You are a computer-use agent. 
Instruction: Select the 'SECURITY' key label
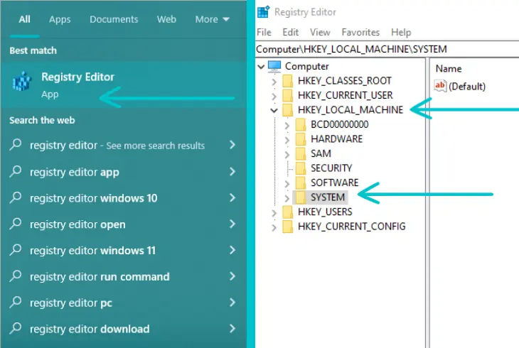pyautogui.click(x=331, y=168)
